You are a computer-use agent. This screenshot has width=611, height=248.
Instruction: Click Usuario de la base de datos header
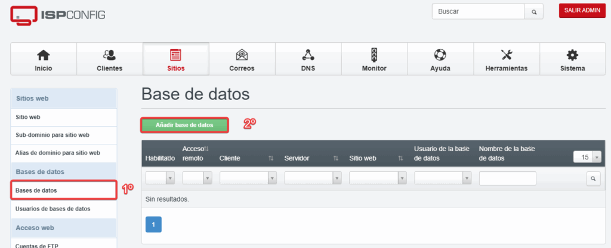tap(442, 153)
